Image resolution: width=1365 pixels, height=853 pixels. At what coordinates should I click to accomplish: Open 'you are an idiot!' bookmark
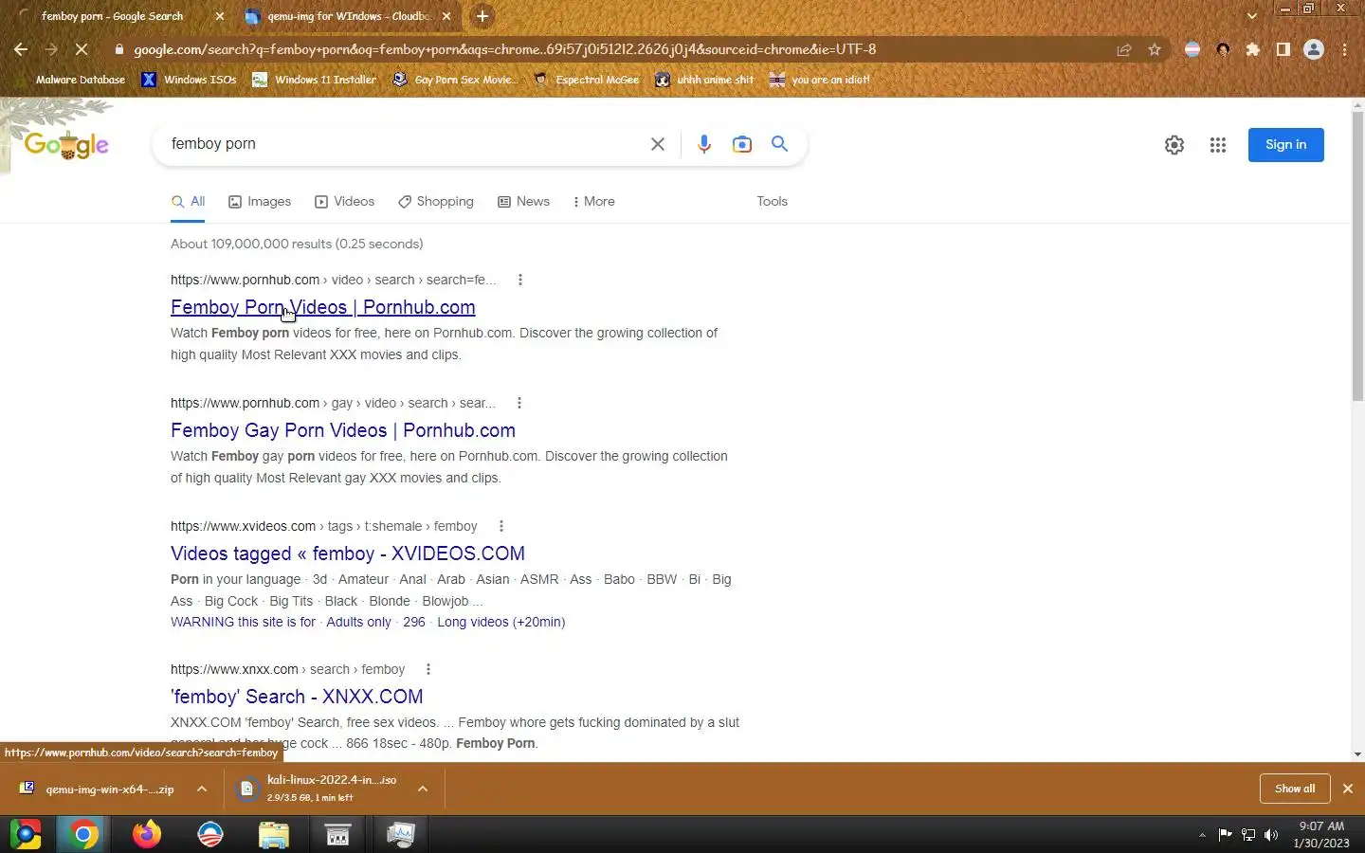pyautogui.click(x=820, y=80)
